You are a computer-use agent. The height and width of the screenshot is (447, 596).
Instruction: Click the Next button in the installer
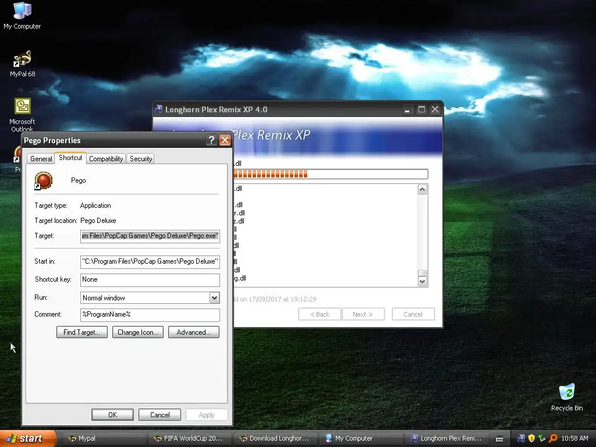(363, 314)
